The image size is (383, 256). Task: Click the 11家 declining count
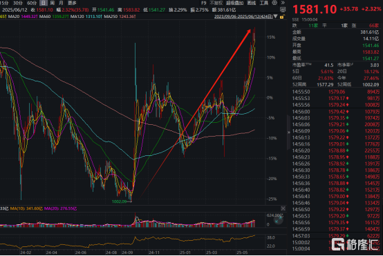[x=313, y=26]
